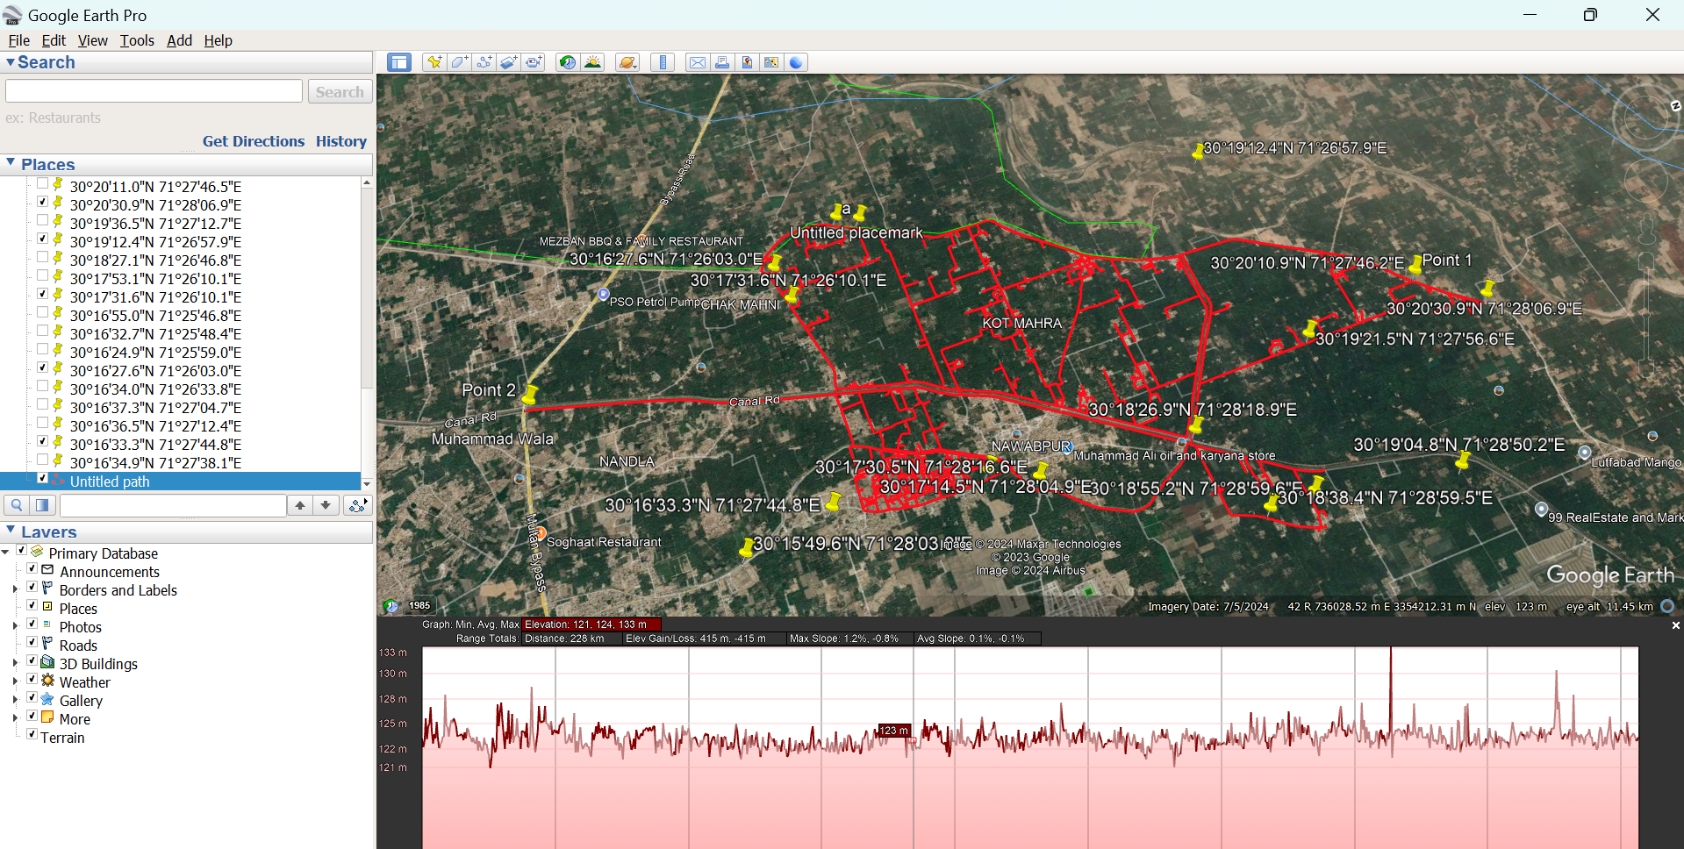1684x849 pixels.
Task: Expand the Weather layer tree
Action: tap(15, 681)
